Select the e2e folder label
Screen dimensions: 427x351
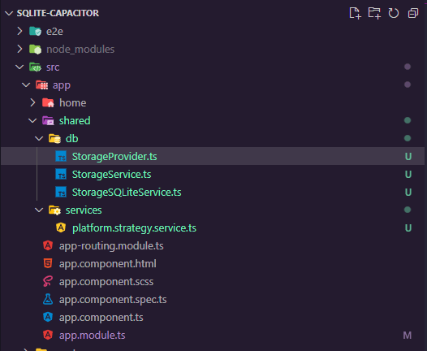click(x=54, y=32)
